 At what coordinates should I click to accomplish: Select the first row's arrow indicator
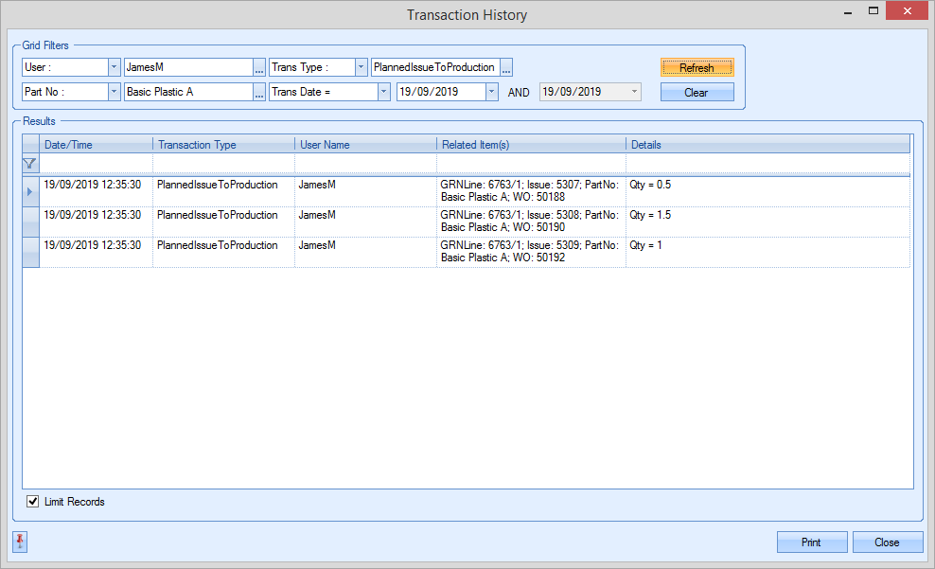(x=30, y=191)
